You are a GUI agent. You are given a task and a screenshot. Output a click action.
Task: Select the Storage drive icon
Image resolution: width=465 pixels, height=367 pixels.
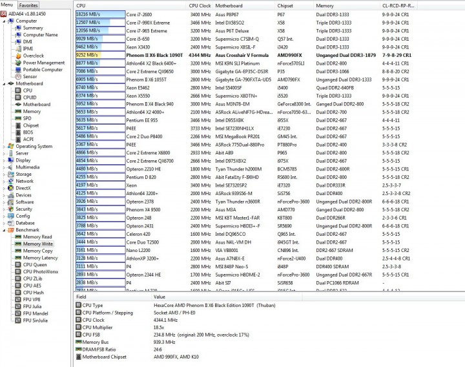coord(11,174)
